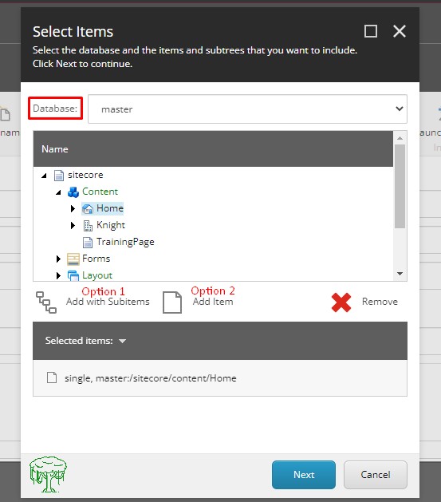The image size is (441, 502).
Task: Click the Layout item icon
Action: pyautogui.click(x=73, y=275)
